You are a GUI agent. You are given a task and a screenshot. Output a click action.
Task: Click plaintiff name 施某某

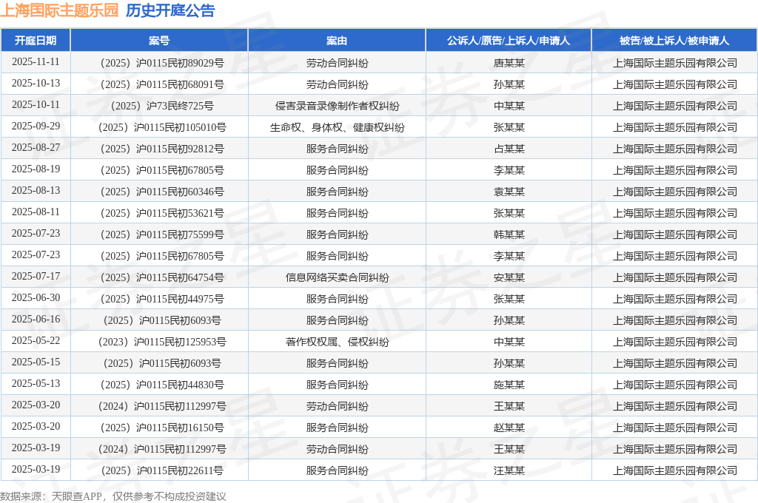coord(509,385)
